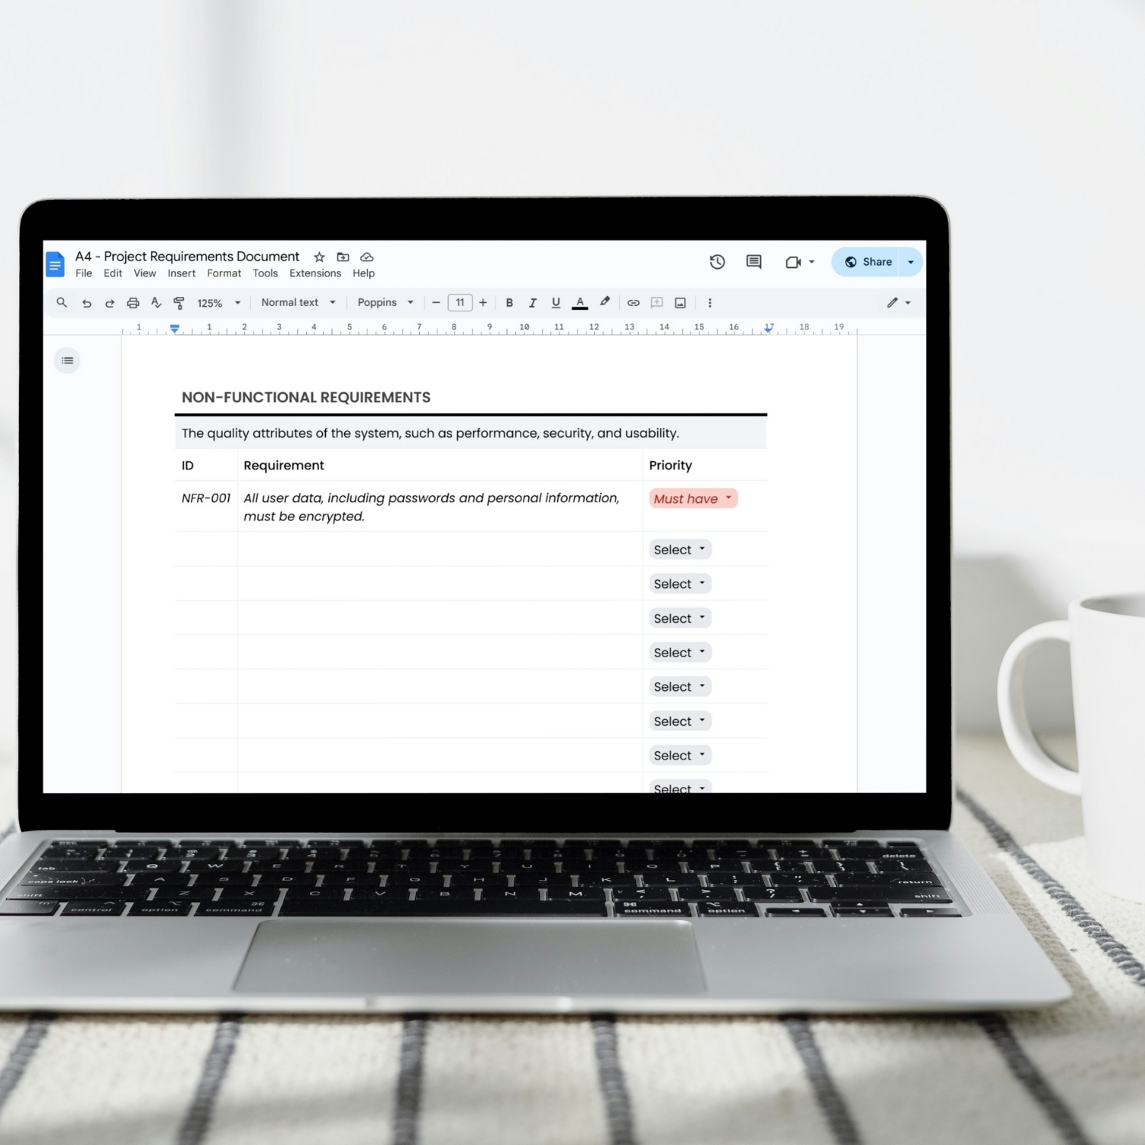Image resolution: width=1145 pixels, height=1145 pixels.
Task: Toggle bold formatting
Action: [x=509, y=303]
